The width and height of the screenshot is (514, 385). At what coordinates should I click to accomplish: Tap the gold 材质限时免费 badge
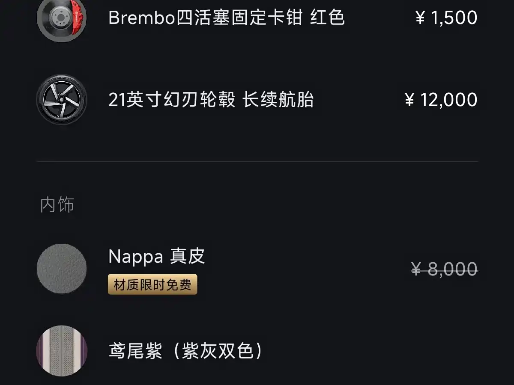[x=152, y=284]
